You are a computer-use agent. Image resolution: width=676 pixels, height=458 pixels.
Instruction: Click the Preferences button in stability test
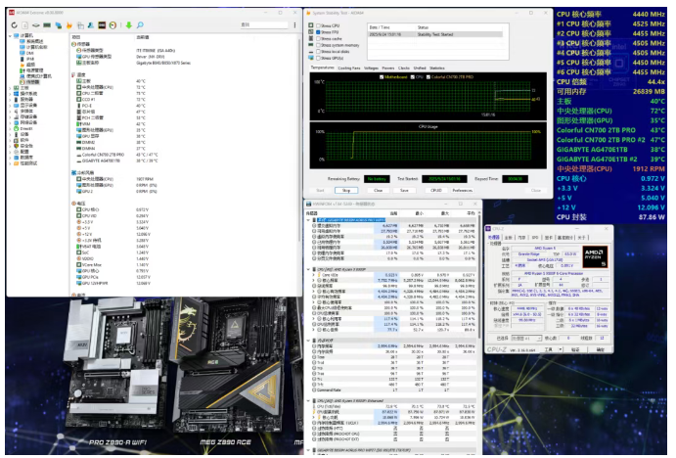(461, 190)
